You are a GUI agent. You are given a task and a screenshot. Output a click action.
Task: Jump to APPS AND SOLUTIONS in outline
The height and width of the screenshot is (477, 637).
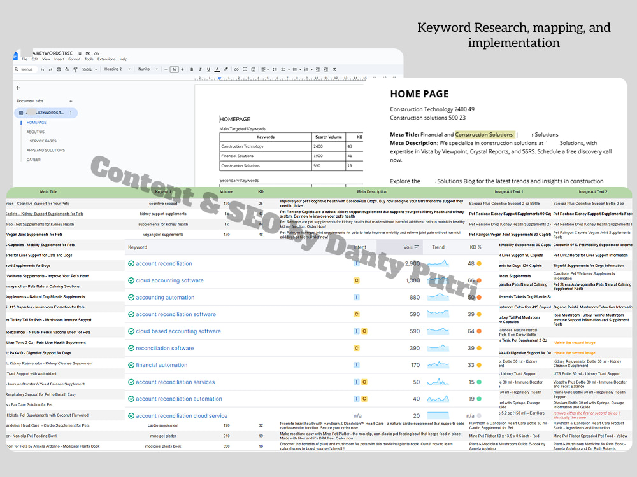click(46, 151)
